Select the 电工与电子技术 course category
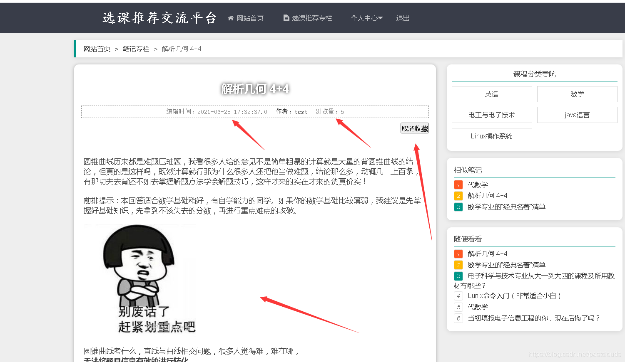 pos(492,115)
